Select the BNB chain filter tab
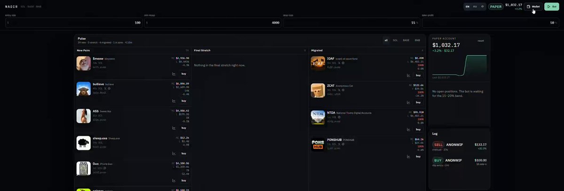564x191 pixels. 417,40
